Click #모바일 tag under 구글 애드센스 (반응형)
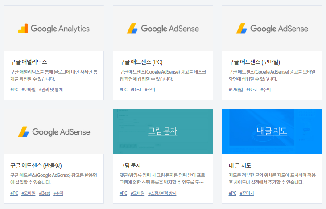 29,193
